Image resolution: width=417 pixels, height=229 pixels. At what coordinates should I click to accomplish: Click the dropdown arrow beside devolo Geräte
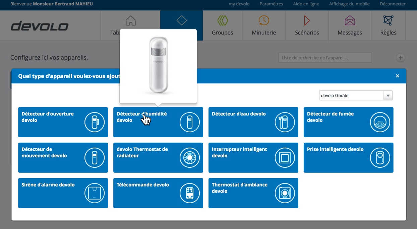pos(388,96)
